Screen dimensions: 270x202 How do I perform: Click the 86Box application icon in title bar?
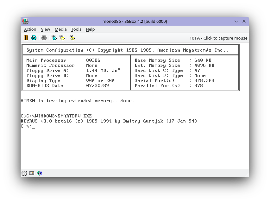25,21
